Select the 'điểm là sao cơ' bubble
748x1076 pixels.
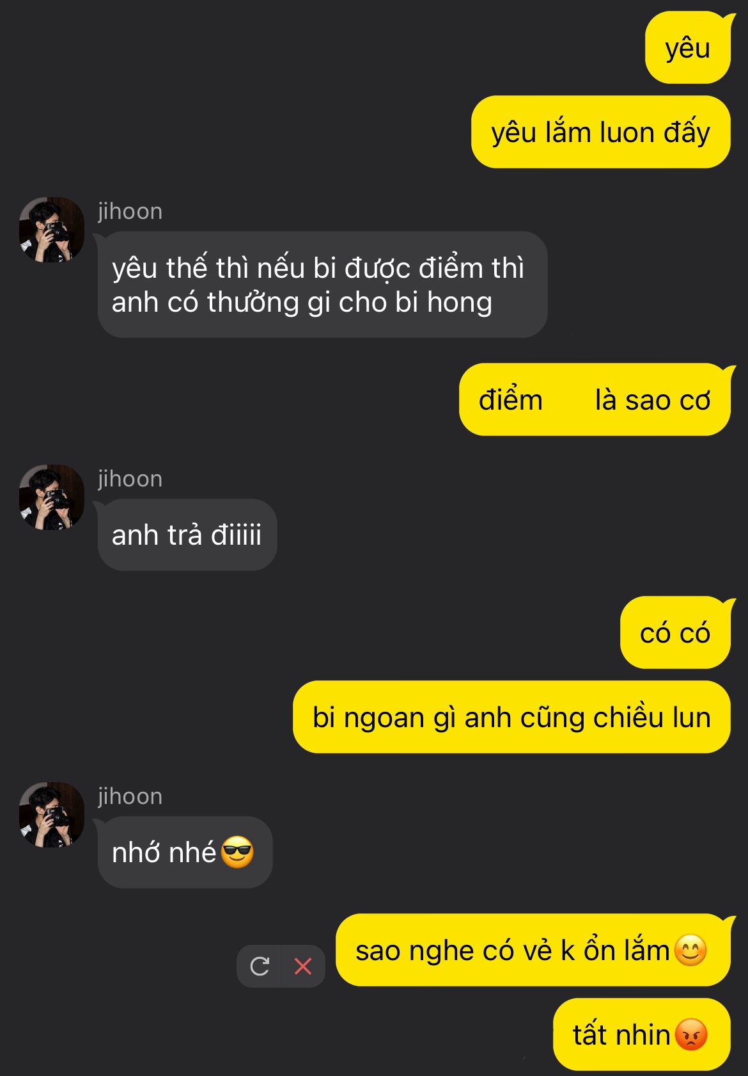pos(595,399)
